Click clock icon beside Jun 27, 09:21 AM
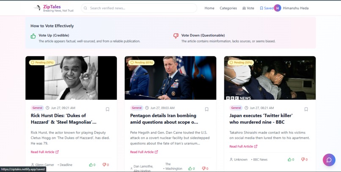This screenshot has height=172, width=341. point(48,108)
